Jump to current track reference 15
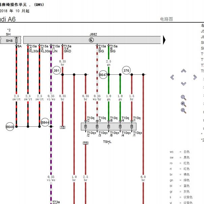The height and width of the screenshot is (204, 204). point(63,127)
